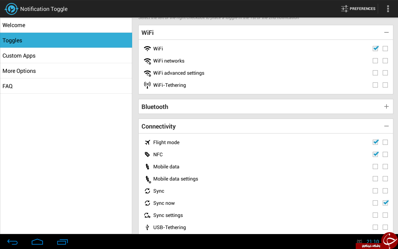This screenshot has width=398, height=249.
Task: Check USB-Tethering first notification checkbox
Action: coord(375,227)
